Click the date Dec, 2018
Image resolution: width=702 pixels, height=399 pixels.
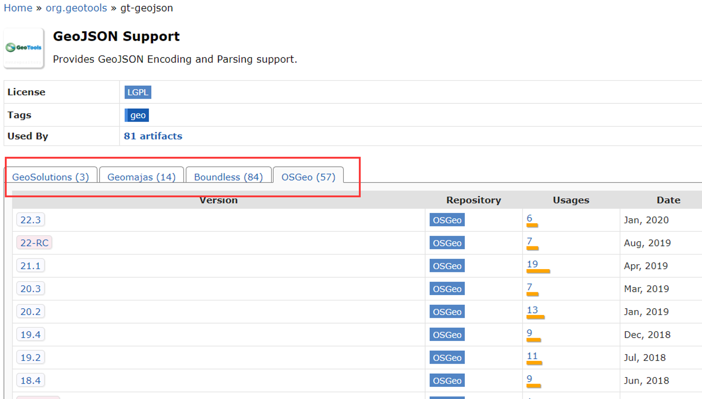pos(647,334)
